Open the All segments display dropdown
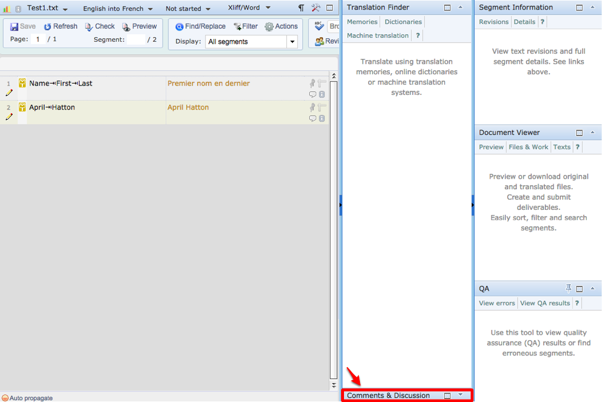The image size is (602, 402). tap(292, 42)
